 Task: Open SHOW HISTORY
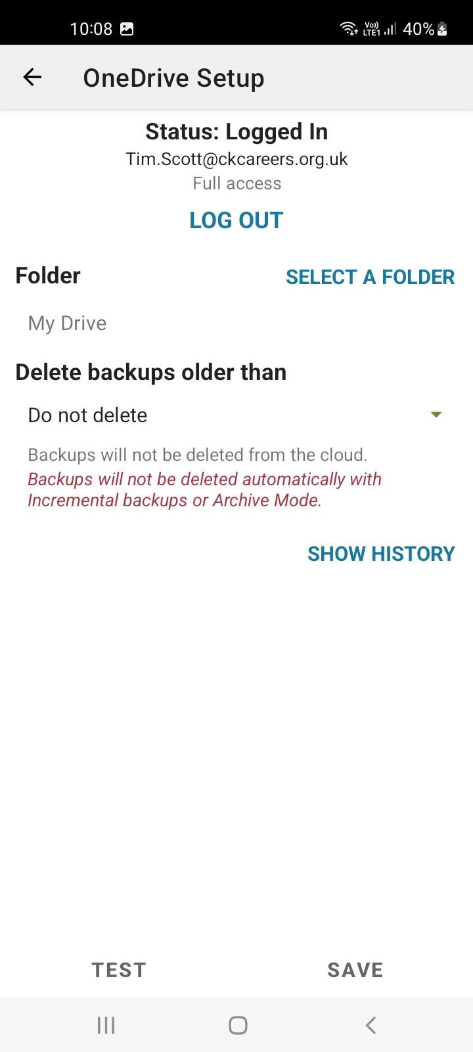(x=381, y=554)
